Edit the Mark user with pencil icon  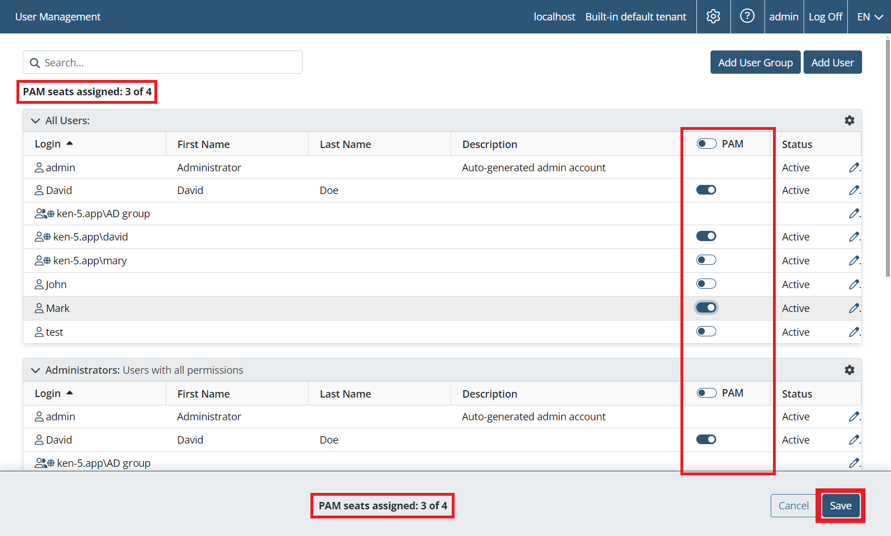(x=854, y=308)
